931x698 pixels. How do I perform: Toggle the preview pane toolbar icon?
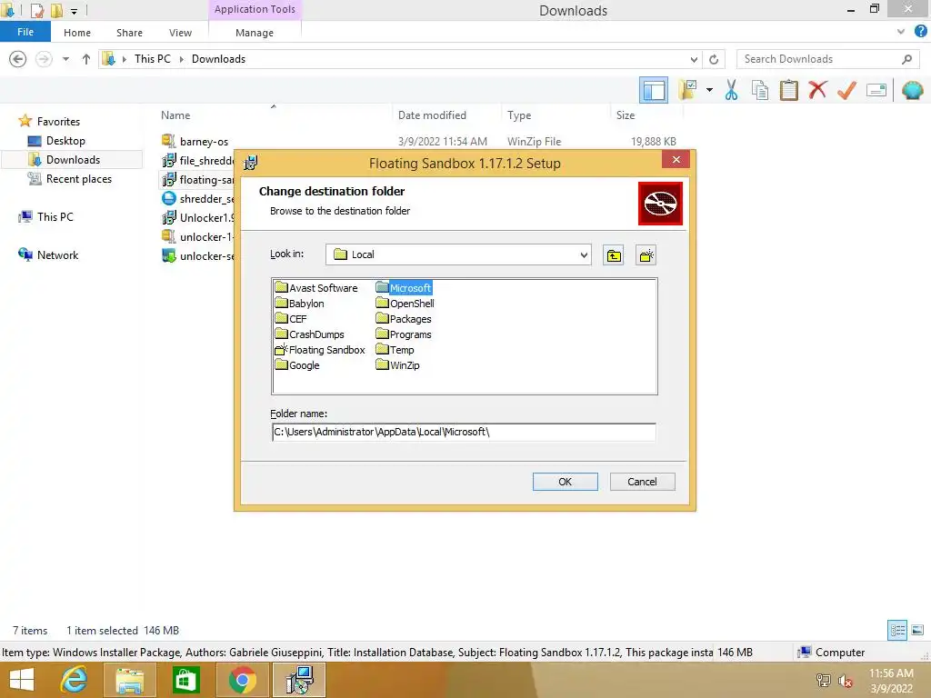coord(654,90)
